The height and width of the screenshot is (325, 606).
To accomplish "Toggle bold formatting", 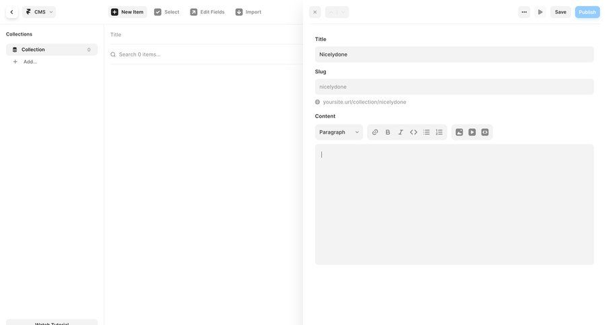I will point(388,132).
